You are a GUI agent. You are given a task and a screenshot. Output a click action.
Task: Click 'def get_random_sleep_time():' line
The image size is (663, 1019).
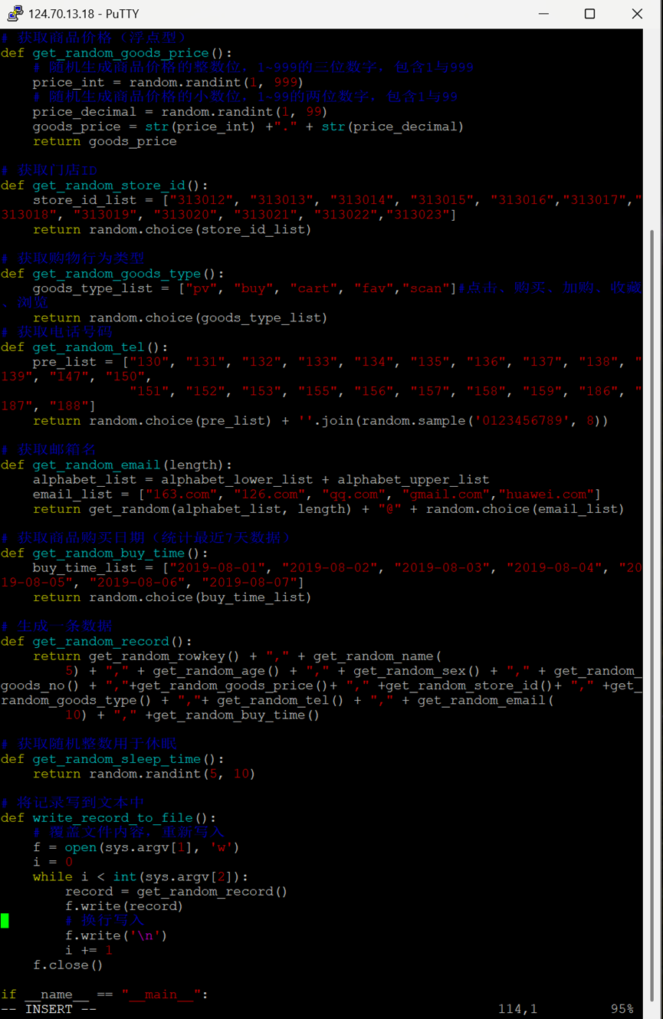[113, 759]
